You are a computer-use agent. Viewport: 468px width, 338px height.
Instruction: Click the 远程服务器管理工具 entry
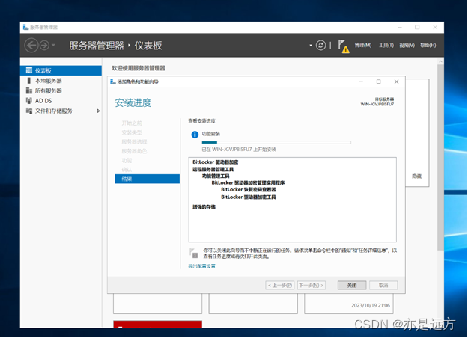click(x=213, y=169)
